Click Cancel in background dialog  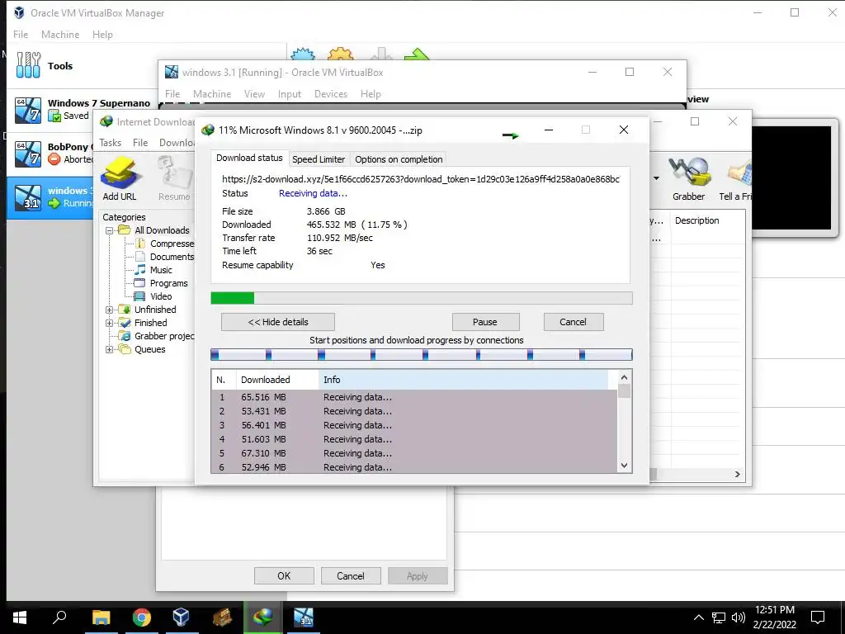pos(351,575)
